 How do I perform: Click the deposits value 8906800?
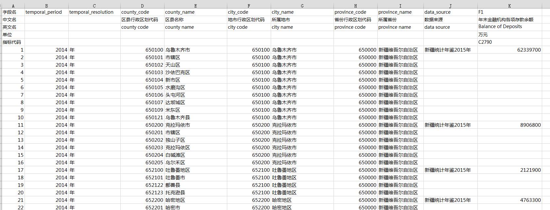509,125
